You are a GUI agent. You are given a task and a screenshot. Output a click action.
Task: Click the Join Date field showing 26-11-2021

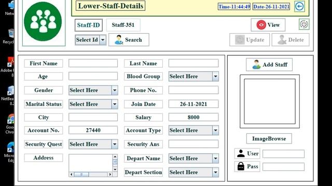point(193,104)
